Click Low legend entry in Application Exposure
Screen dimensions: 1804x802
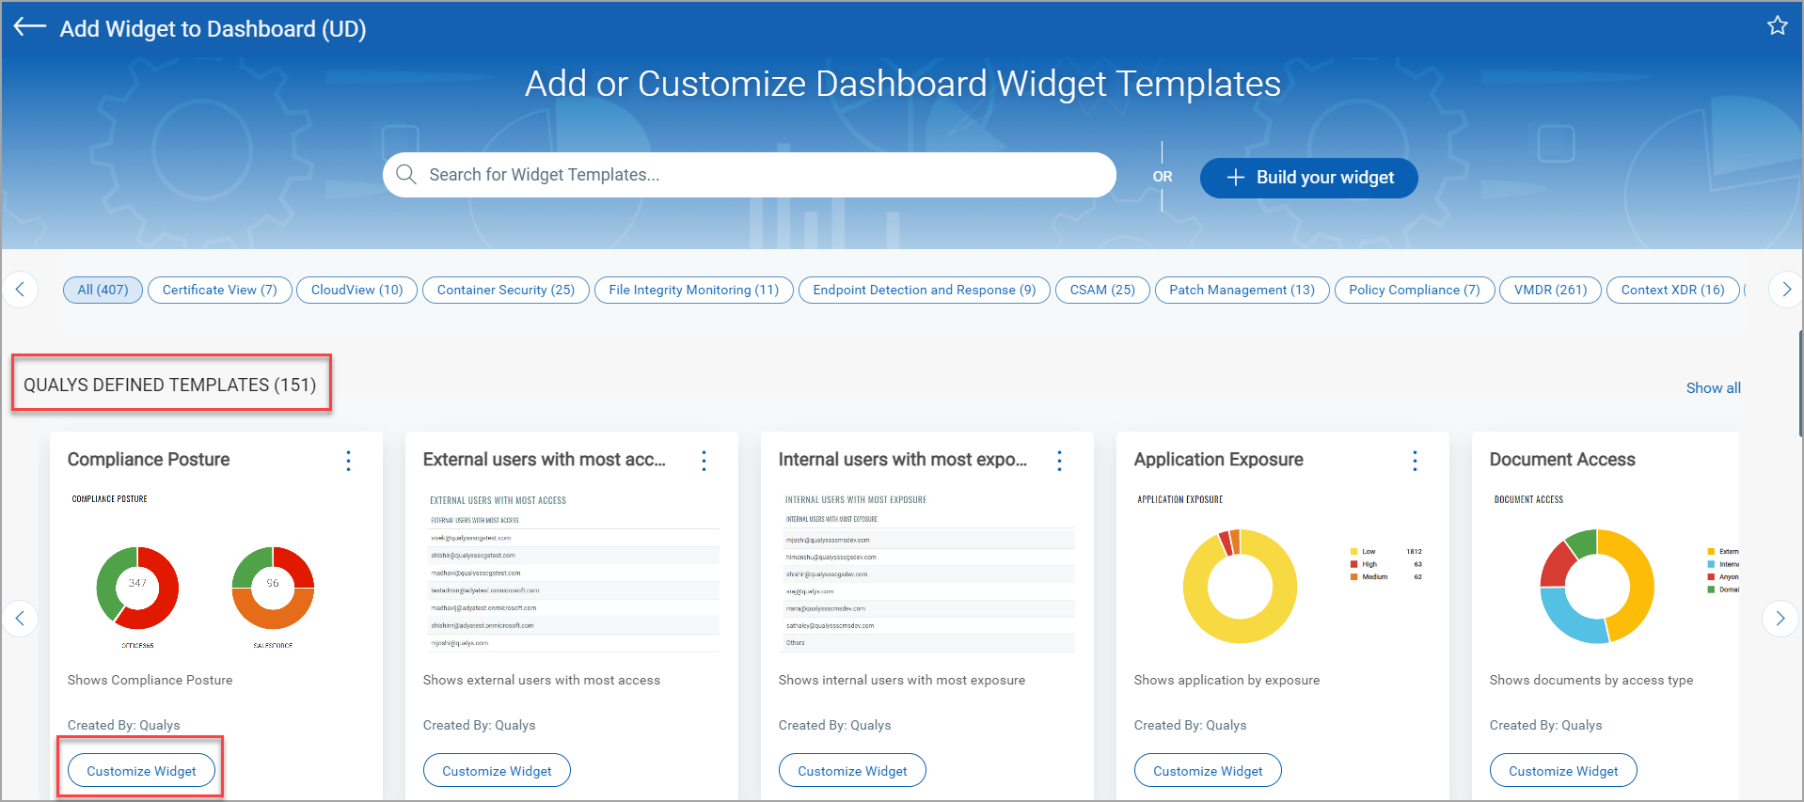(1385, 552)
